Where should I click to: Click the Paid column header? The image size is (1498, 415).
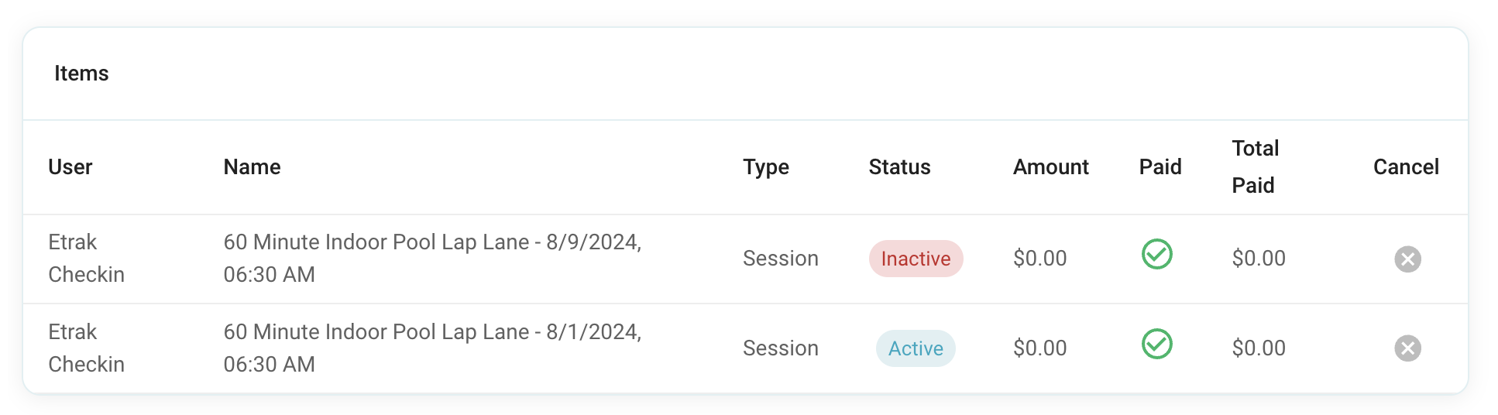tap(1160, 167)
